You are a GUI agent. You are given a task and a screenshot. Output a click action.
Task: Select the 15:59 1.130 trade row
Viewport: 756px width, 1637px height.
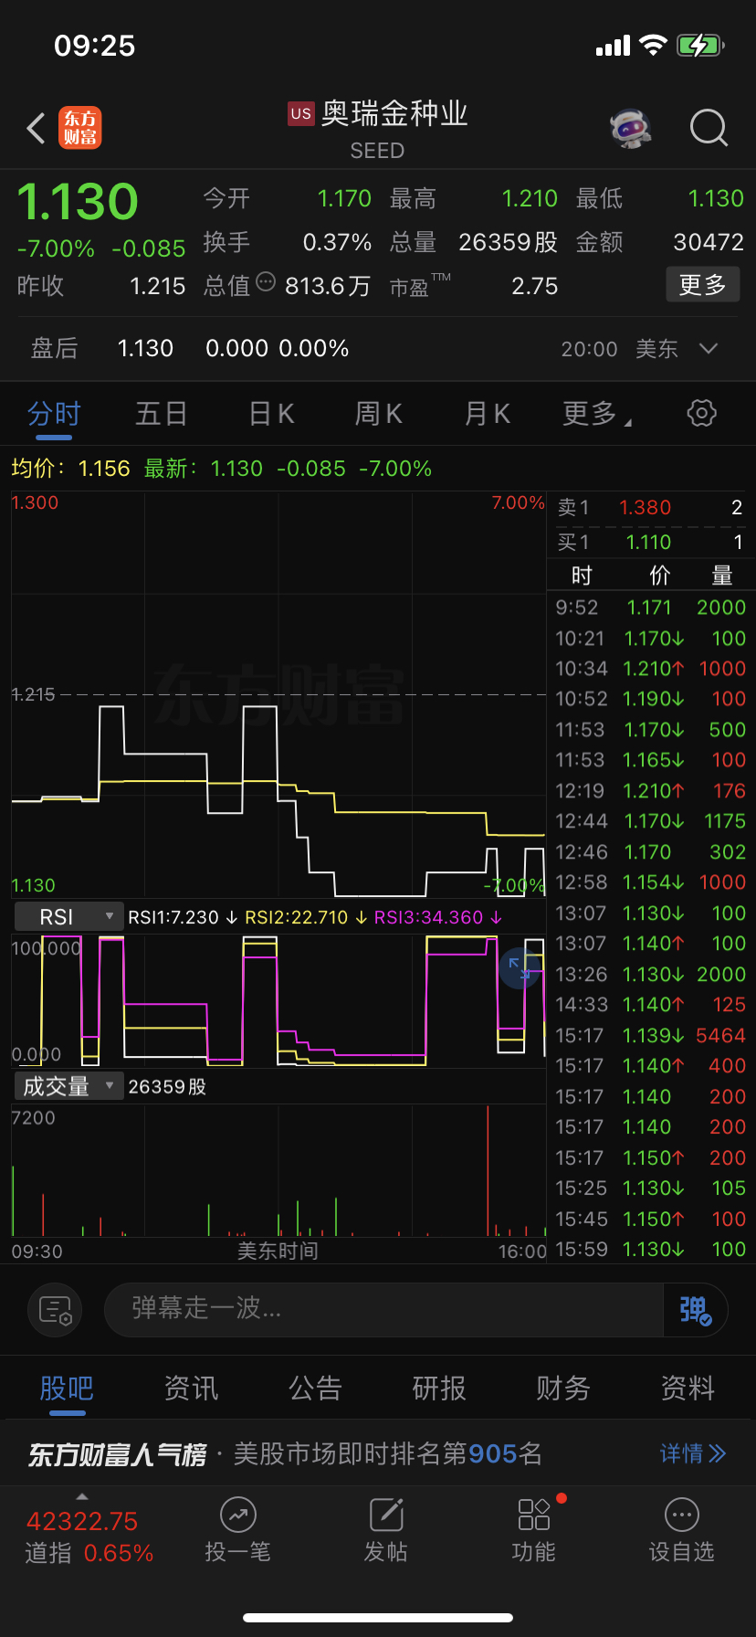(650, 1250)
